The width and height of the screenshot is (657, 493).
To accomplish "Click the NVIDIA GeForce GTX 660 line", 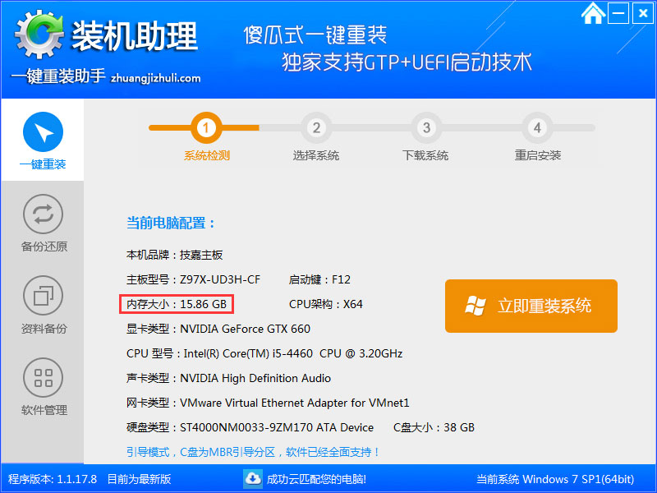I will pyautogui.click(x=218, y=329).
